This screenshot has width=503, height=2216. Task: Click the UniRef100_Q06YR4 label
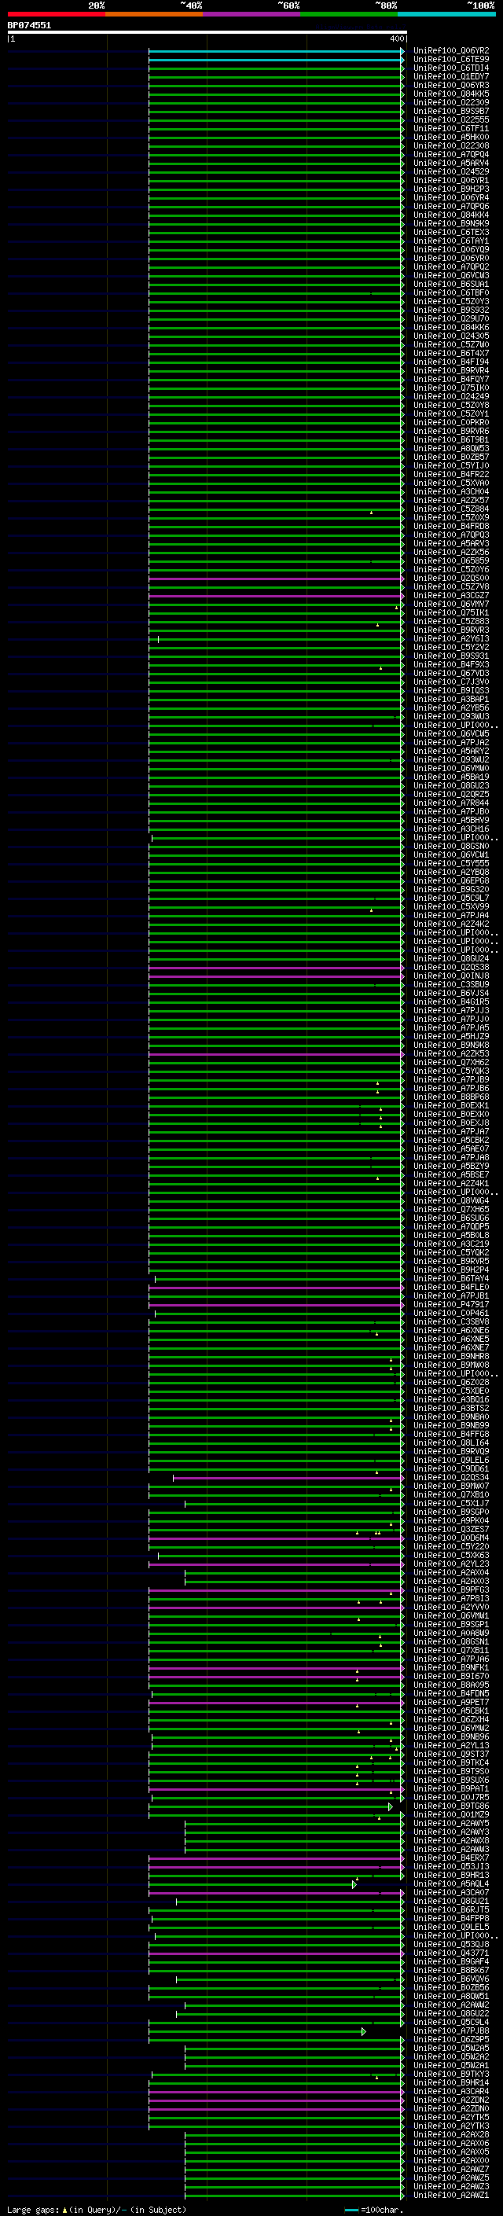(450, 198)
